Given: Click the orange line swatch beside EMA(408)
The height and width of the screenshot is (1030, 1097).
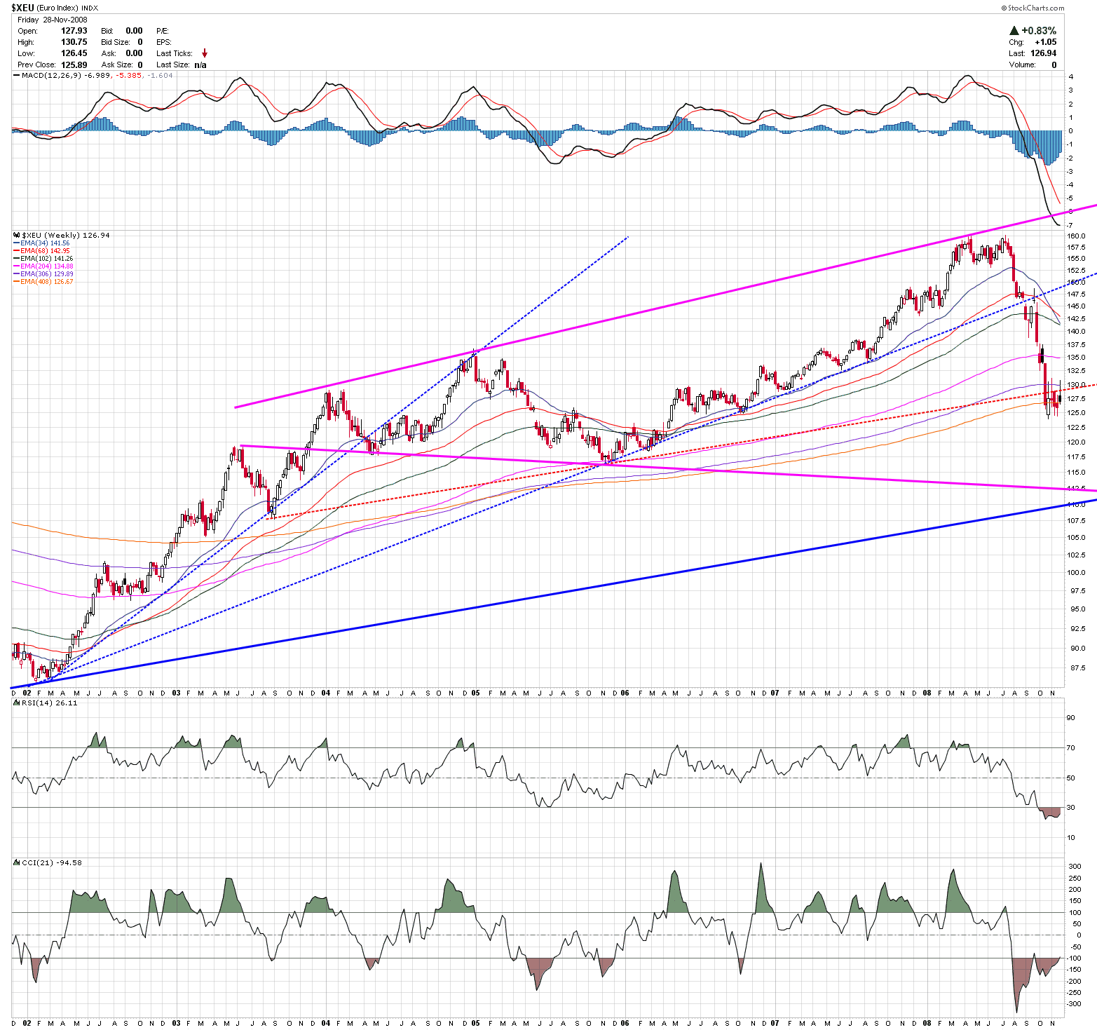Looking at the screenshot, I should tap(17, 282).
